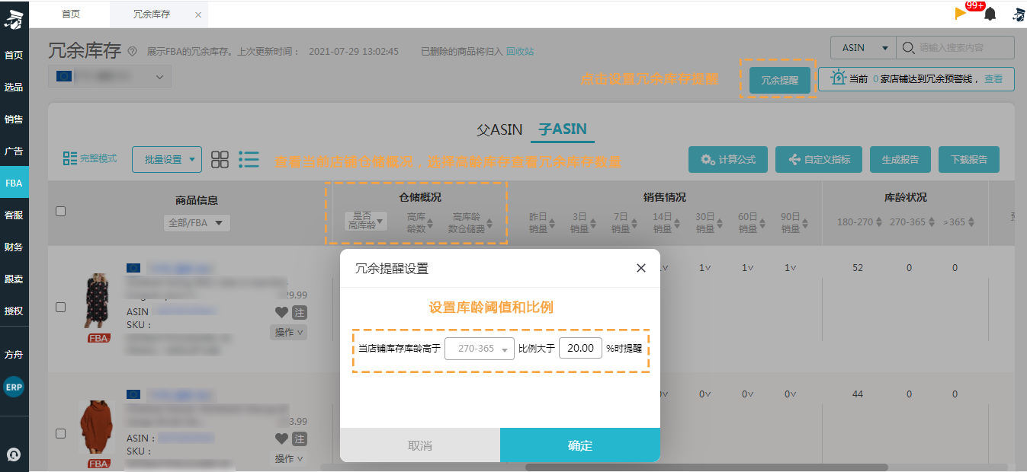
Task: Click the orange sweater product thumbnail
Action: (98, 429)
